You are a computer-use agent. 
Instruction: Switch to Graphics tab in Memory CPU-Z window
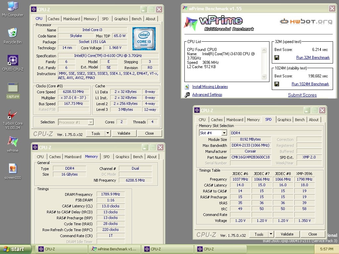(x=122, y=157)
